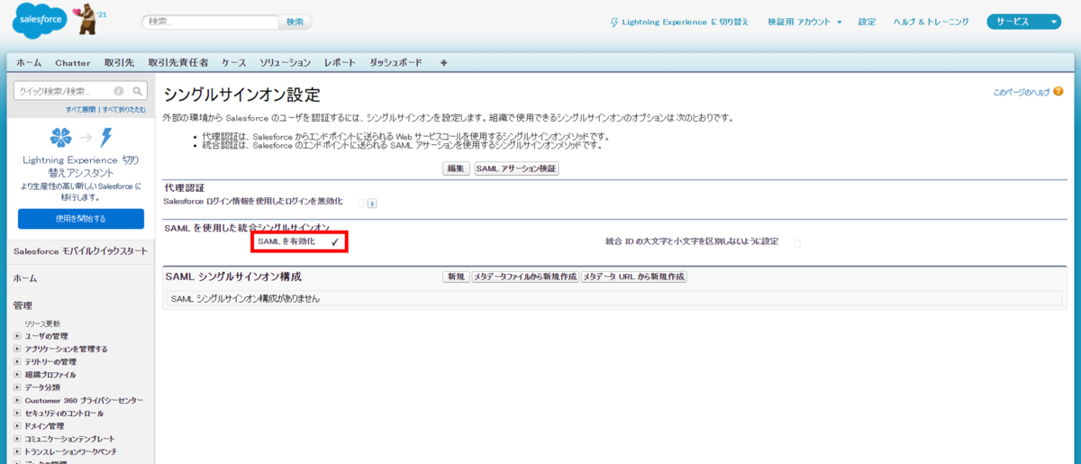Expand アプリケーションを管理する tree node
This screenshot has width=1081, height=464.
tap(17, 349)
